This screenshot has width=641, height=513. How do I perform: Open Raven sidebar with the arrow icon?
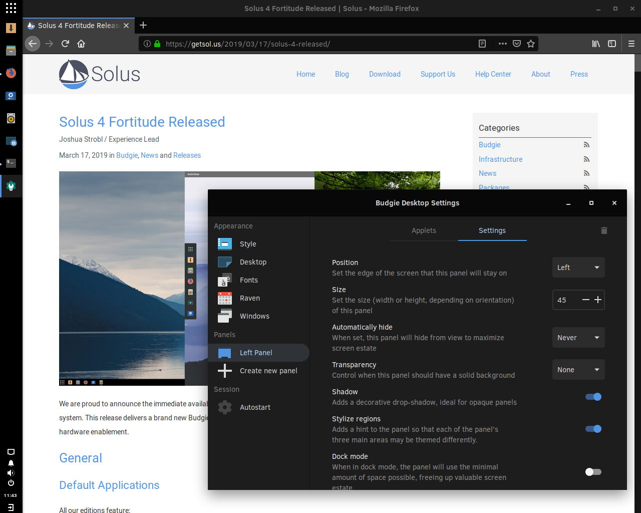pyautogui.click(x=11, y=507)
